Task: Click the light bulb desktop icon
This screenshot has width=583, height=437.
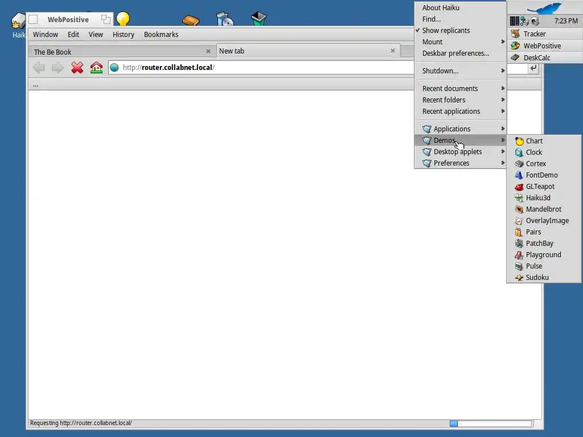Action: point(123,18)
